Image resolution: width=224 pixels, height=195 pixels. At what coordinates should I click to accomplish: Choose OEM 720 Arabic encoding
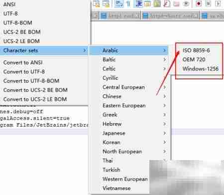194,59
